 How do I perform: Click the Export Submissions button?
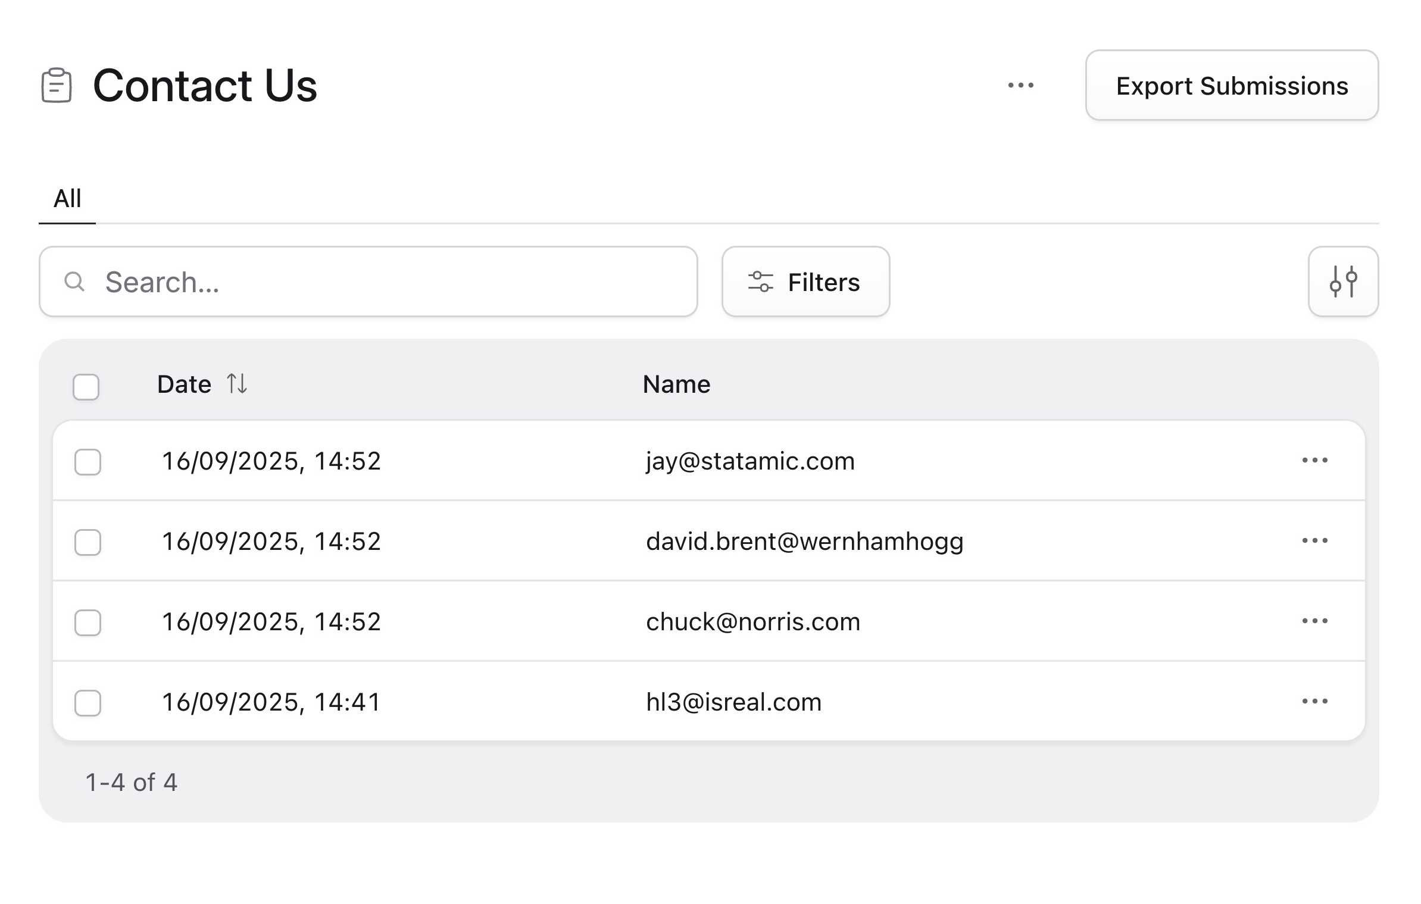1231,86
